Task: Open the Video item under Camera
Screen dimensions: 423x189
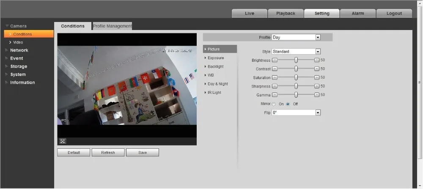Action: (18, 42)
